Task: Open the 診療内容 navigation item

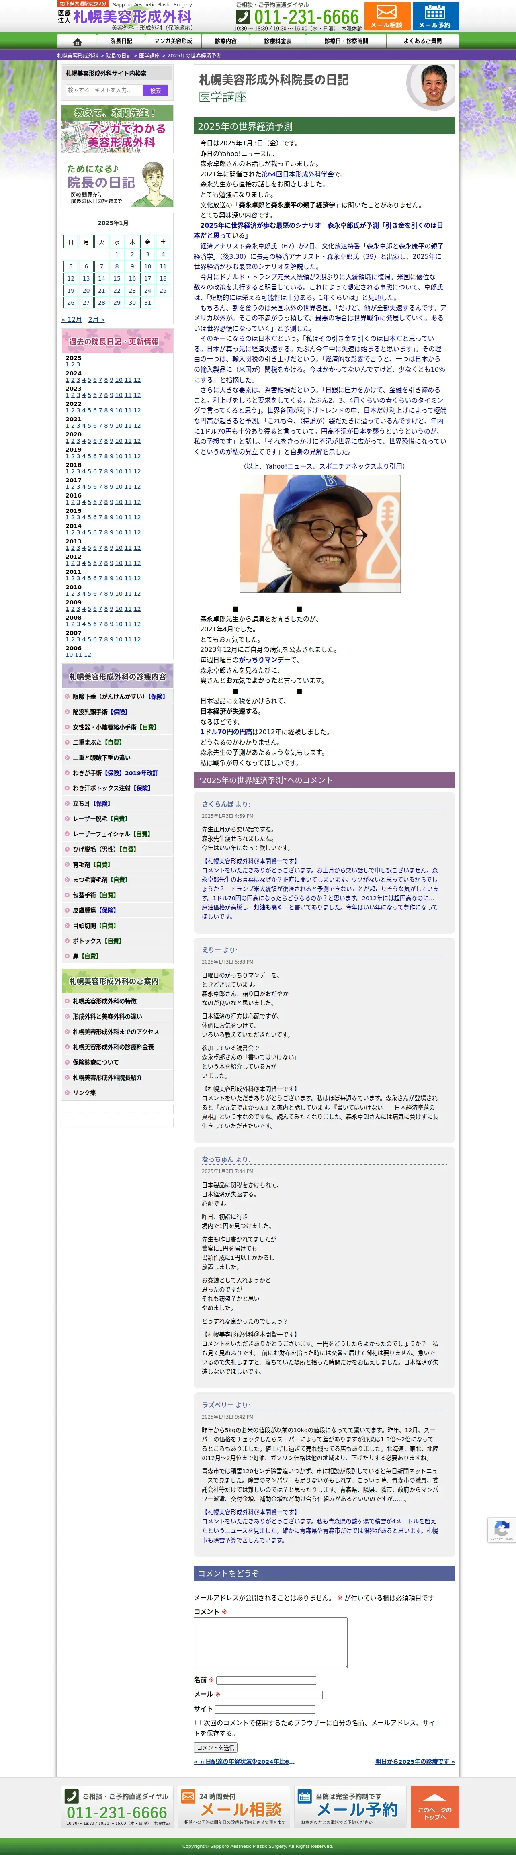Action: 225,41
